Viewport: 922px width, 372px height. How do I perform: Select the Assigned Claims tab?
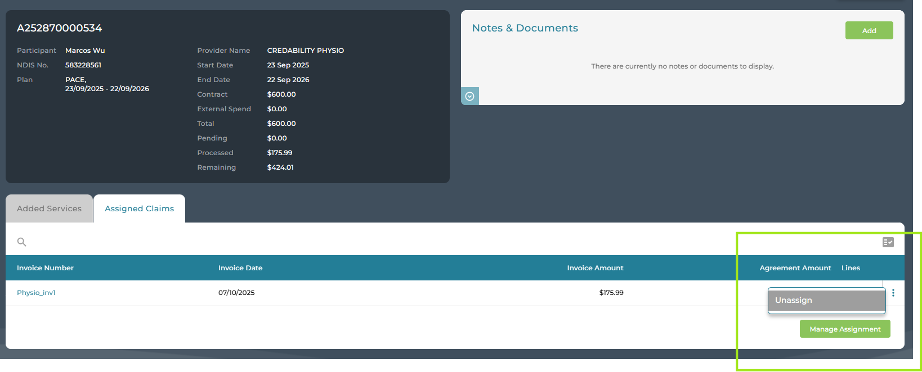tap(139, 208)
